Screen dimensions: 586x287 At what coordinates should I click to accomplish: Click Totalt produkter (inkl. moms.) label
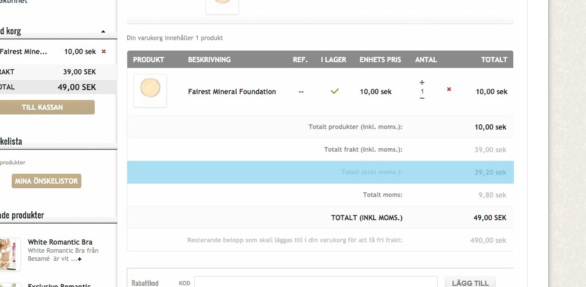[355, 127]
